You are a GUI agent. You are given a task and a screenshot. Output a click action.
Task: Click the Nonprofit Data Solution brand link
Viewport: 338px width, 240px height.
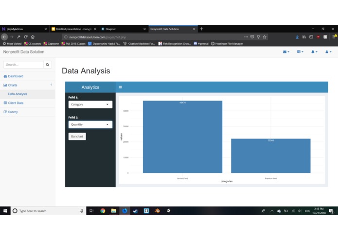pyautogui.click(x=24, y=52)
